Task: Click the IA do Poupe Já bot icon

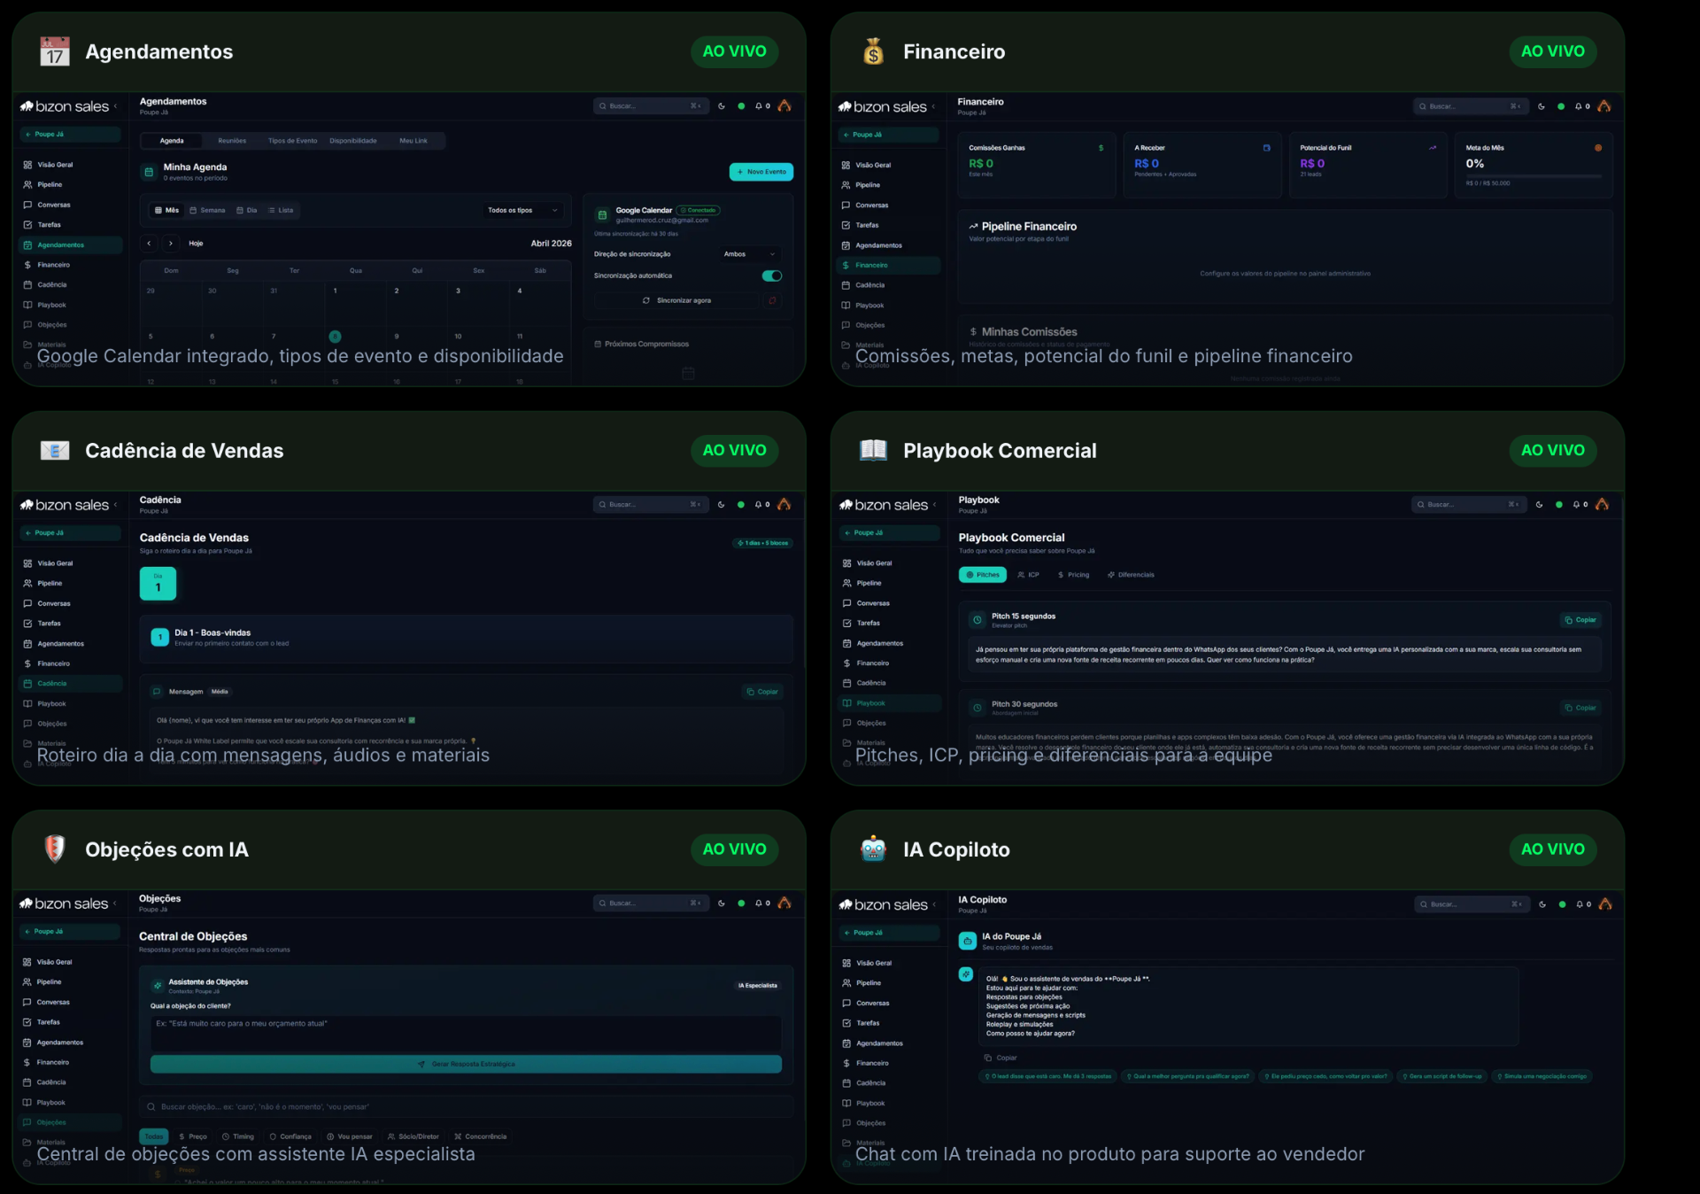Action: 968,941
